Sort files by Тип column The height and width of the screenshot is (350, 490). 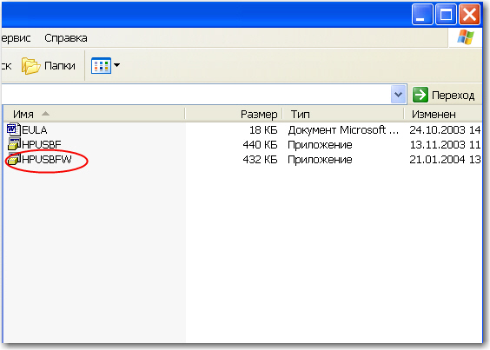click(x=300, y=115)
